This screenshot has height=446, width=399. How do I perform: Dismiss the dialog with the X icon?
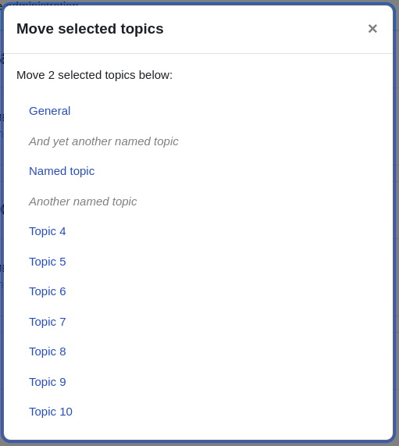coord(372,29)
